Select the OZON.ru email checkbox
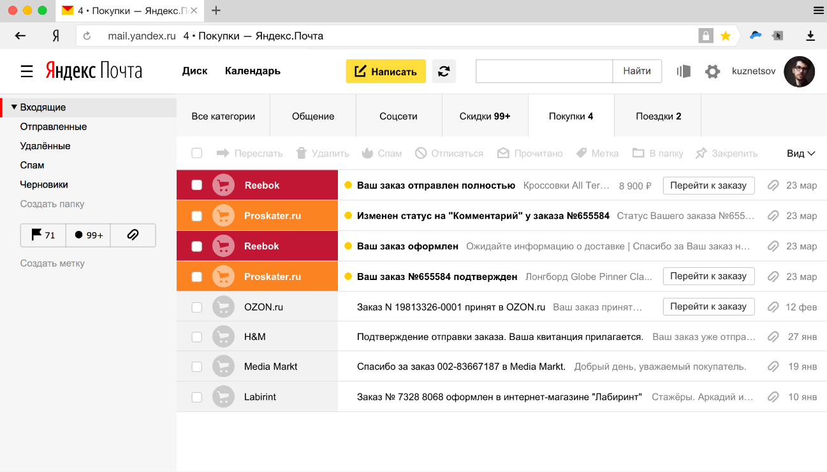The image size is (827, 472). [x=197, y=307]
